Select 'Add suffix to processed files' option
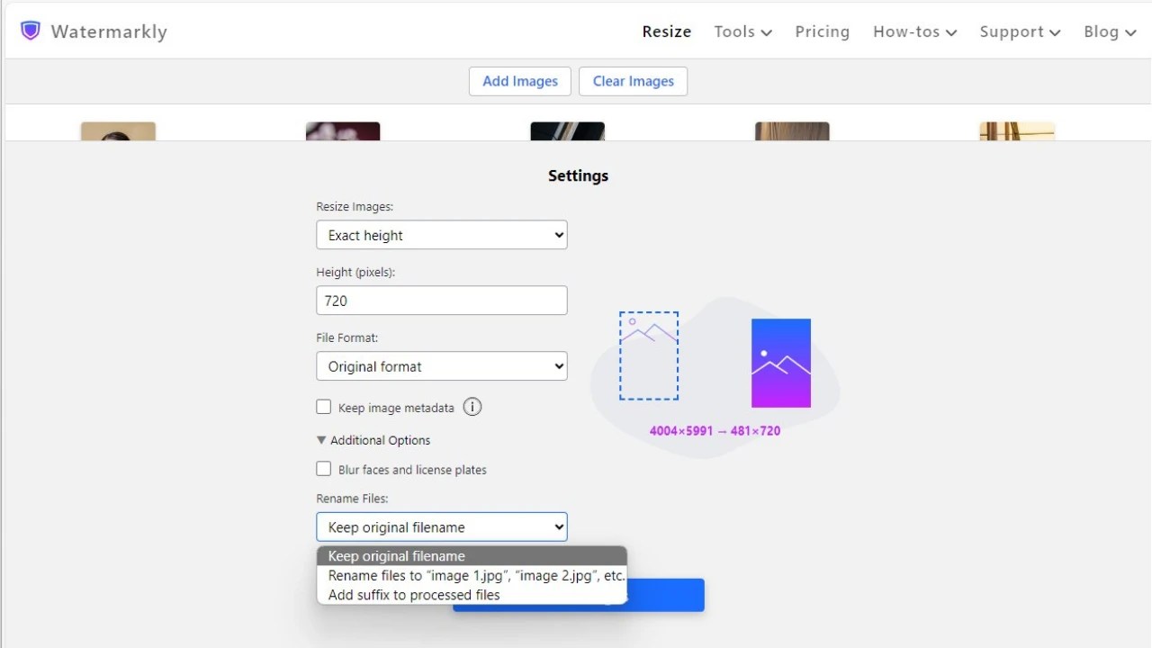 (x=414, y=594)
